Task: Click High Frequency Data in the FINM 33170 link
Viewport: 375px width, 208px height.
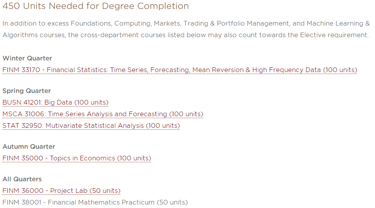Action: point(286,70)
